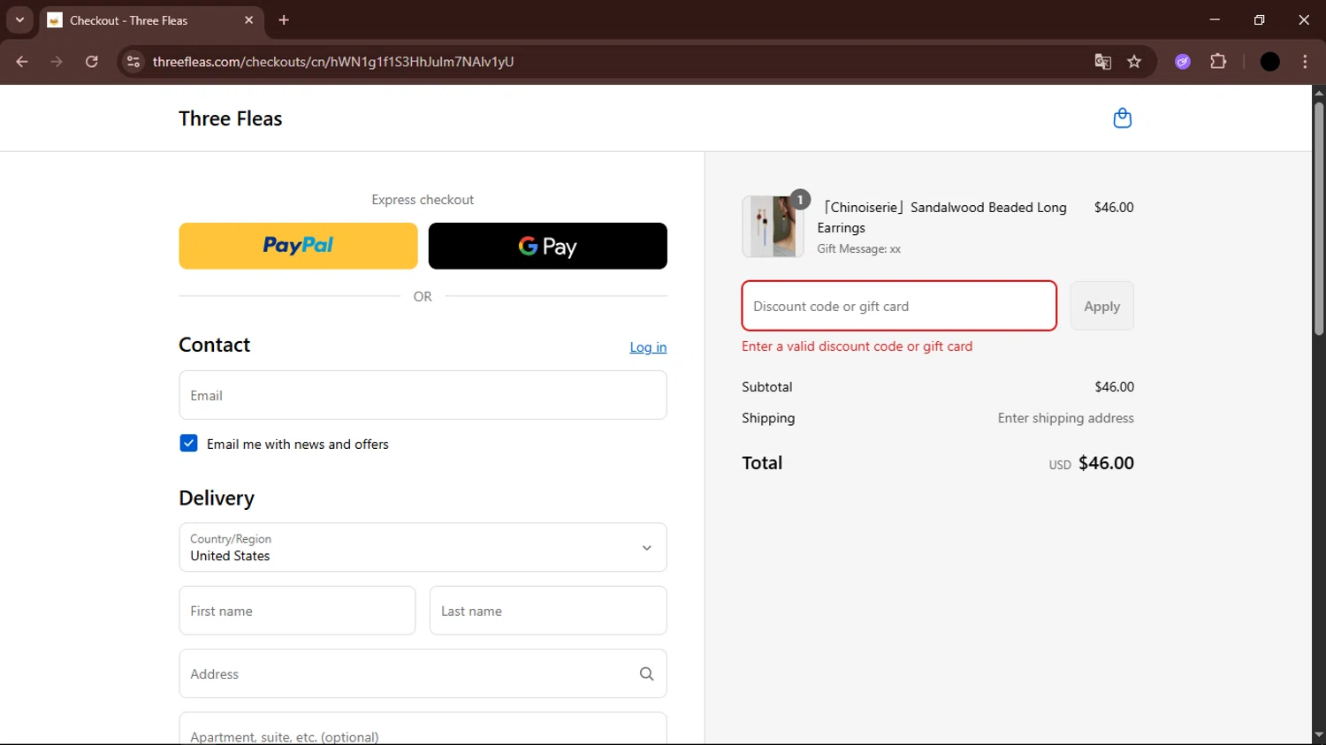Click the translate page icon
1326x745 pixels.
pyautogui.click(x=1102, y=62)
